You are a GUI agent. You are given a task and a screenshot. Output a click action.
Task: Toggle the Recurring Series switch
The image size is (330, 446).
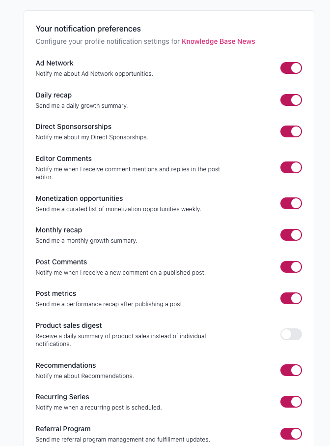[291, 402]
